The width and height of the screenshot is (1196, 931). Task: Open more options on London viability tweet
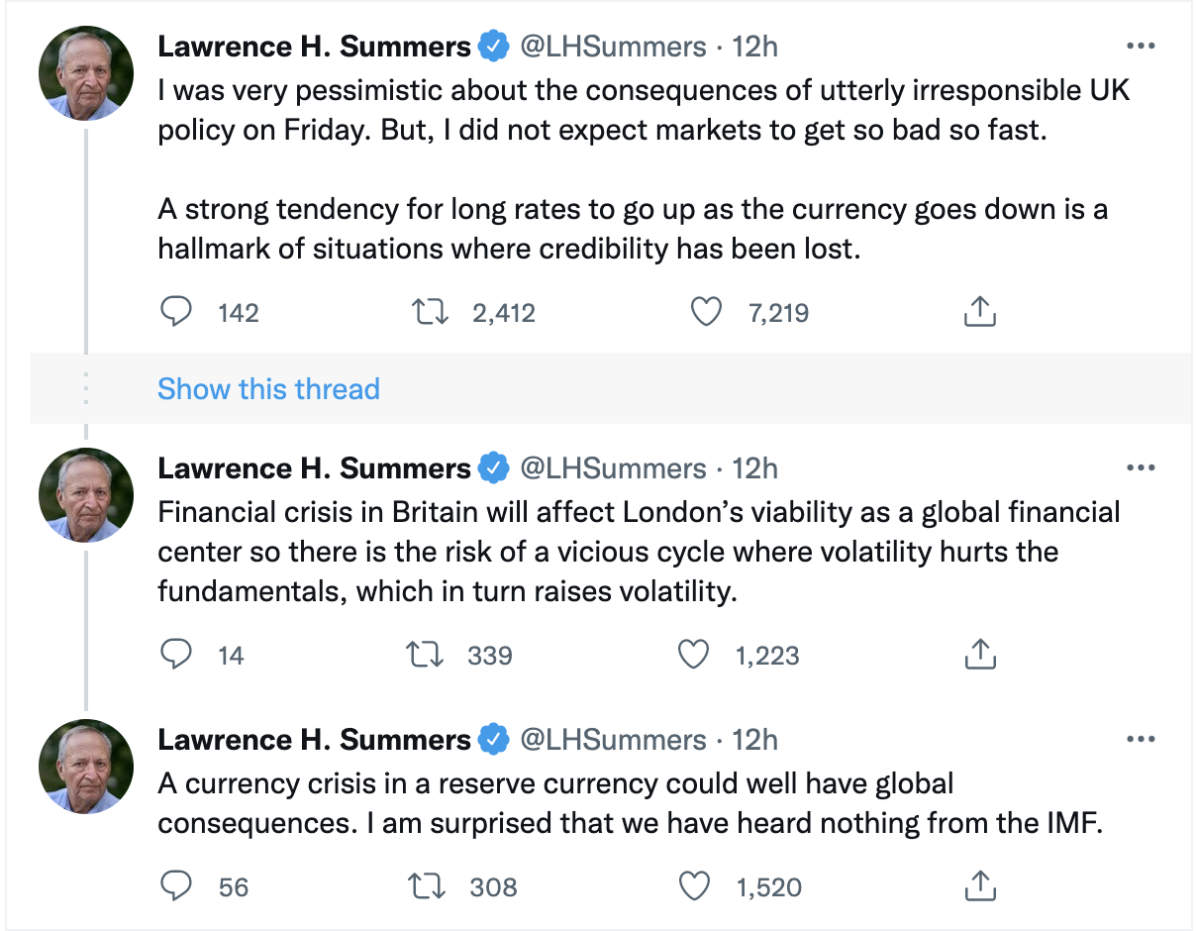point(1142,467)
